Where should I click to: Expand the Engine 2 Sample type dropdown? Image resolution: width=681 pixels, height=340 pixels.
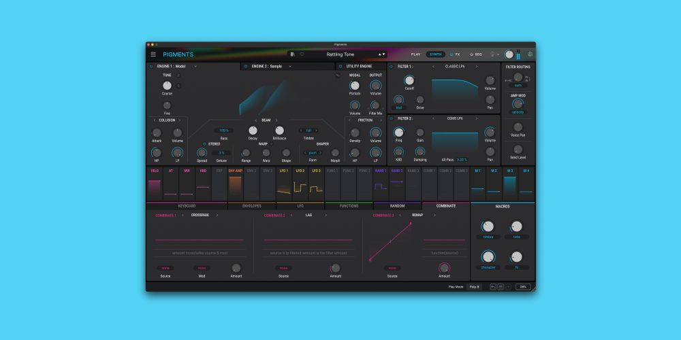(290, 67)
